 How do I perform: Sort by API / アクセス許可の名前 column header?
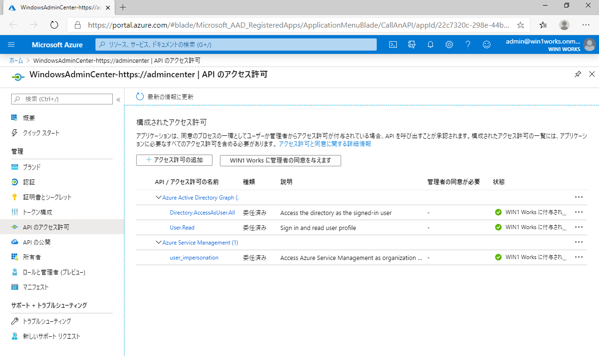187,182
